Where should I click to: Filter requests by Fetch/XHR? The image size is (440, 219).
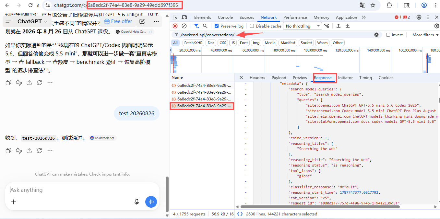[x=193, y=43]
